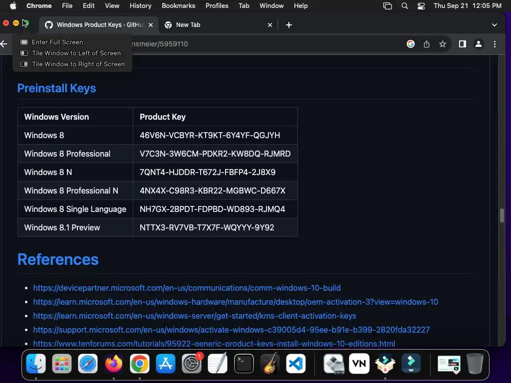Launch Firefox from the dock
The width and height of the screenshot is (511, 383).
(114, 364)
